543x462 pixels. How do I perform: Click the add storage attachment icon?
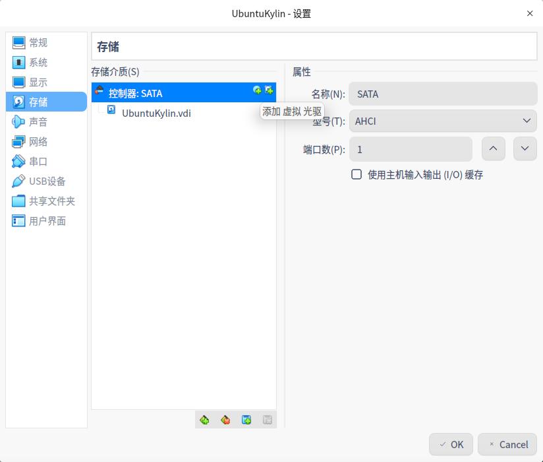(x=246, y=420)
